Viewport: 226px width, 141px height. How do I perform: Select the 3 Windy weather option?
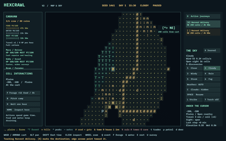coord(194,74)
